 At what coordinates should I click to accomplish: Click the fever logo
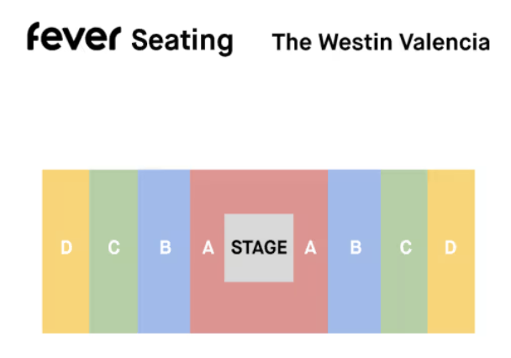click(x=74, y=36)
